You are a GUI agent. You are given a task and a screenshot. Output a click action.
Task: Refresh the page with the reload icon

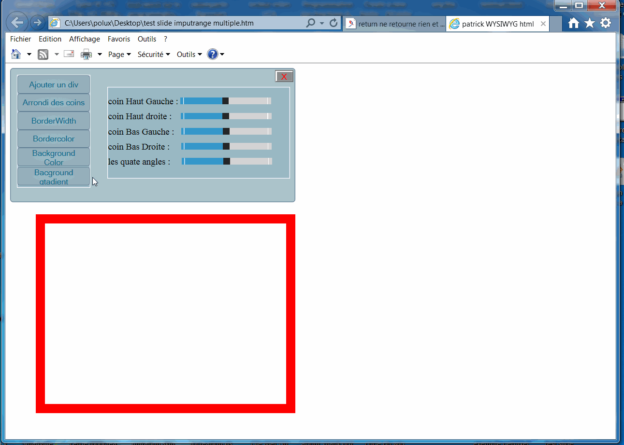(x=334, y=23)
